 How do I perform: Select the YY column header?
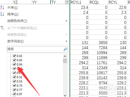pyautogui.click(x=41, y=2)
